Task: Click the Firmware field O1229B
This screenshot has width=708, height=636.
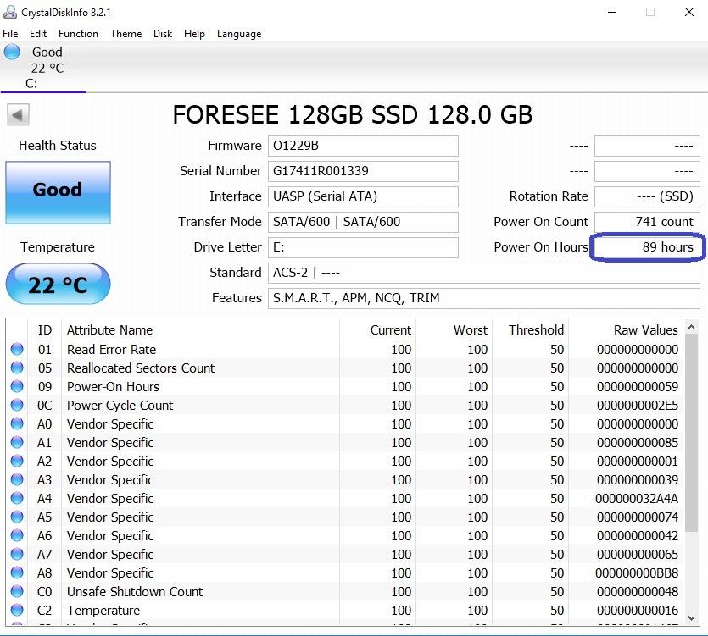Action: (363, 146)
